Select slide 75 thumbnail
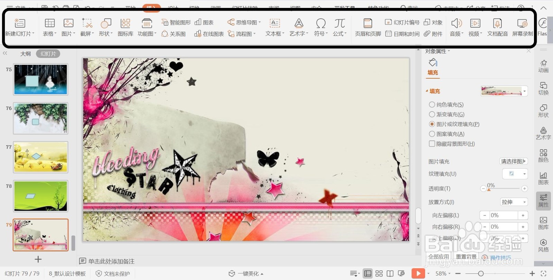 pyautogui.click(x=40, y=79)
